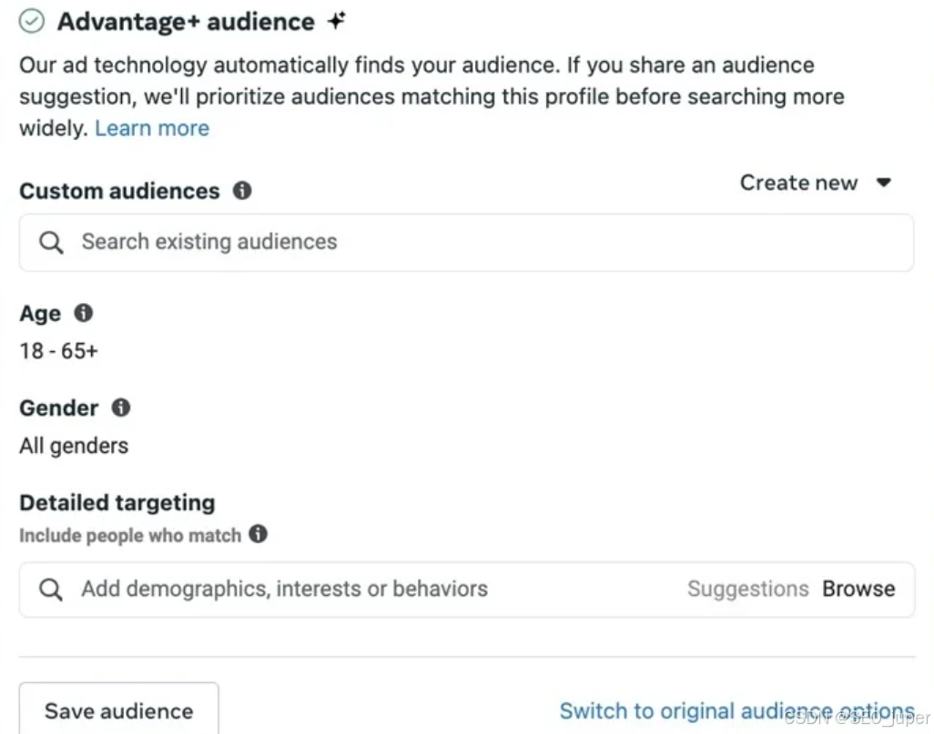934x734 pixels.
Task: Select the All genders value
Action: point(74,446)
